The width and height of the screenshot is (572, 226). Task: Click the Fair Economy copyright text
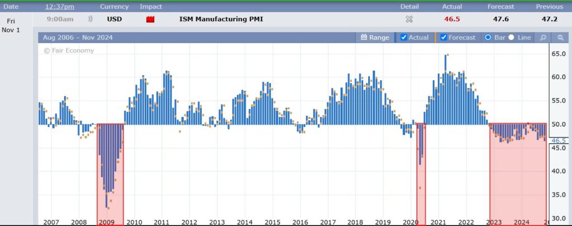[69, 51]
